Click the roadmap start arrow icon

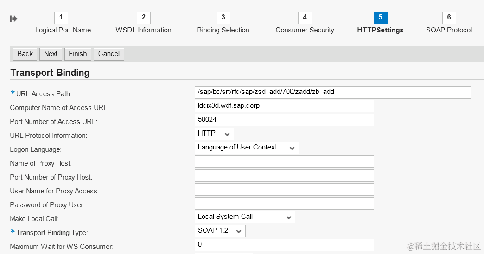pos(13,19)
